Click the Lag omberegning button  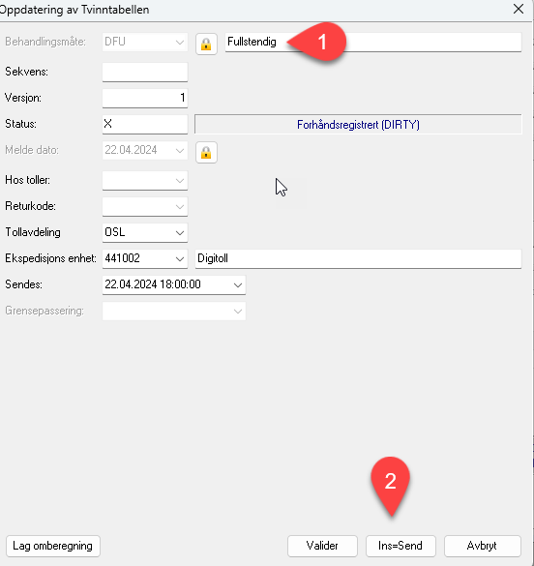click(x=53, y=546)
